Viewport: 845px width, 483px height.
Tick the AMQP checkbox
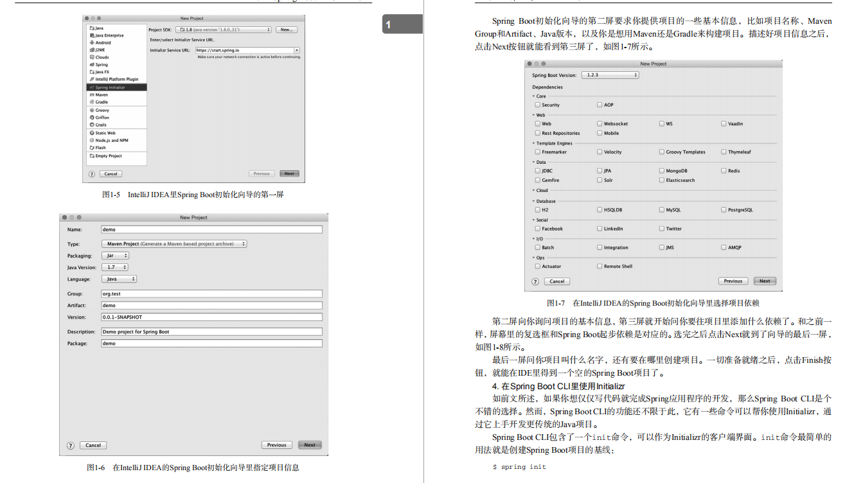724,247
